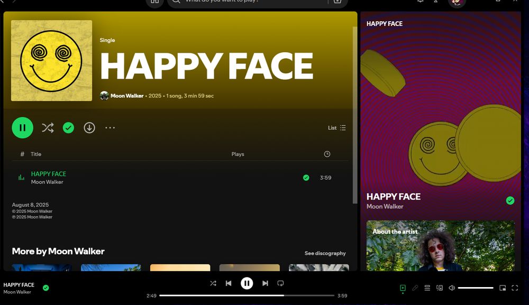Click the Single label above the title
The height and width of the screenshot is (305, 529).
107,40
